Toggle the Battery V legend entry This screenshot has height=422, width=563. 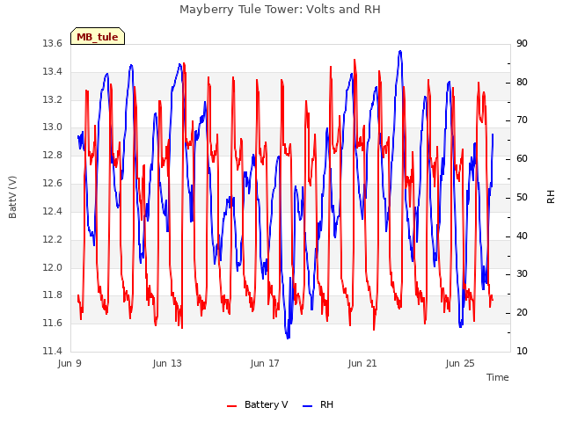click(x=258, y=404)
